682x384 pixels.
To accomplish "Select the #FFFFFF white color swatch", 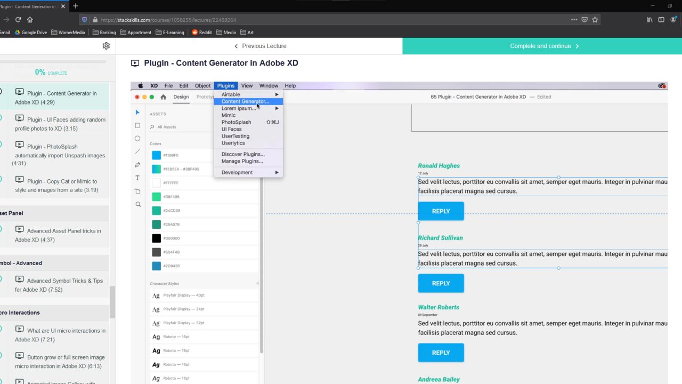I will click(156, 183).
